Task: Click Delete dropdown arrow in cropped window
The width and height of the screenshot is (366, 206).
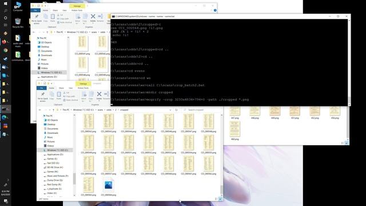Action: [99, 101]
